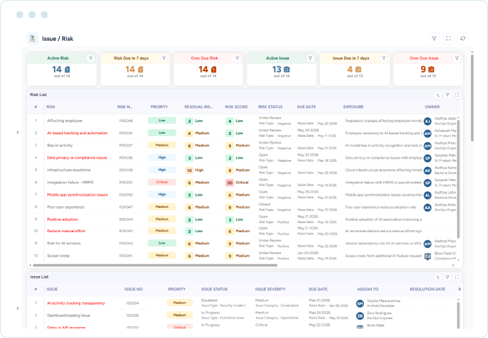488x338 pixels.
Task: Expand the Risk List panel to fullscreen
Action: click(457, 95)
